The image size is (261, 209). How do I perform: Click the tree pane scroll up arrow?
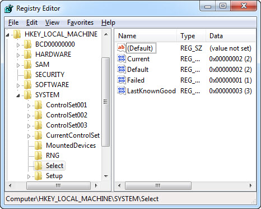click(x=106, y=34)
